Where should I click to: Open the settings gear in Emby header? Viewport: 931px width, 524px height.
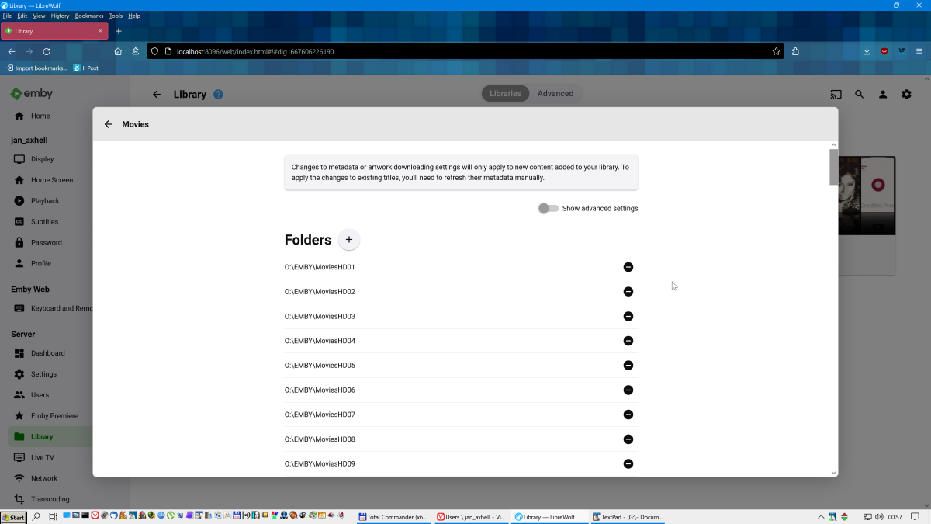906,94
